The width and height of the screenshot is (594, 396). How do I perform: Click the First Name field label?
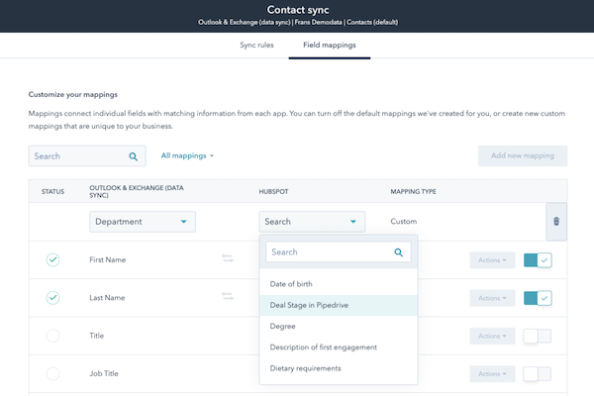click(108, 260)
